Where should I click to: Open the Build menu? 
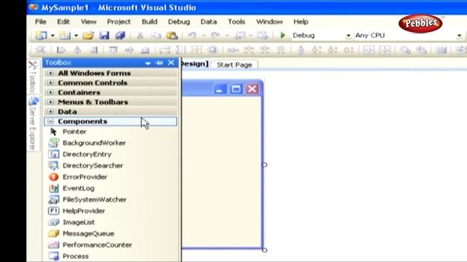pyautogui.click(x=149, y=22)
